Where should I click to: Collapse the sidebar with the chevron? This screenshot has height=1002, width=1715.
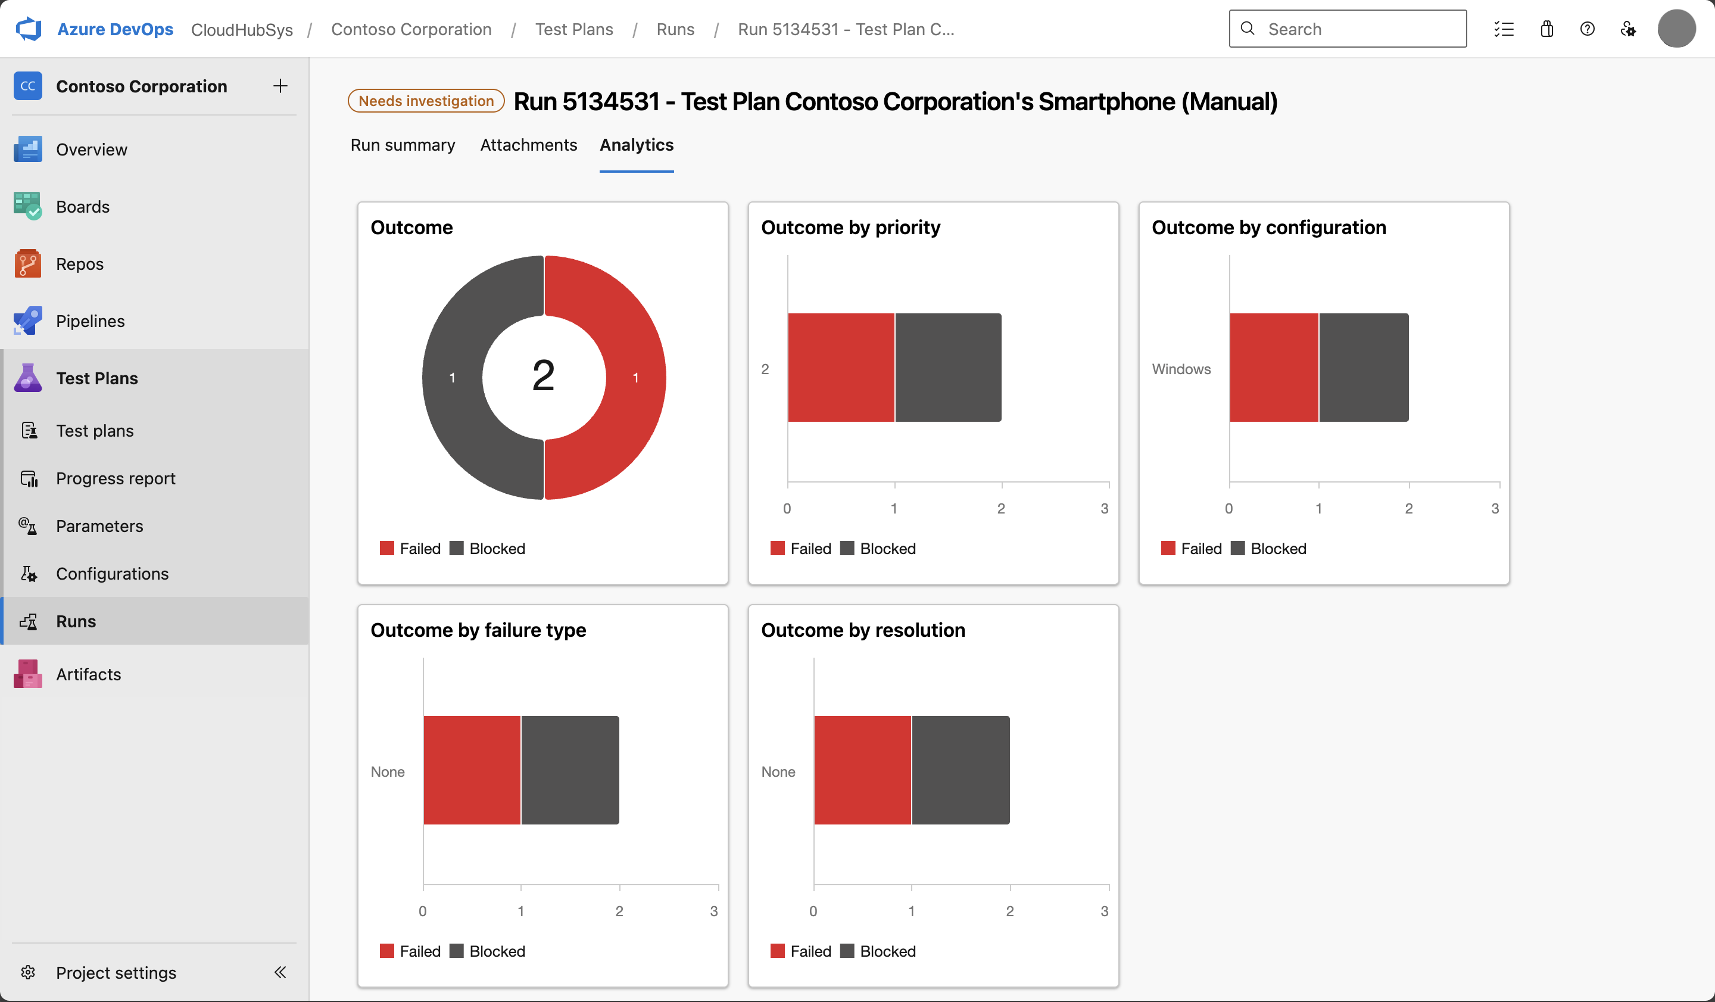281,972
